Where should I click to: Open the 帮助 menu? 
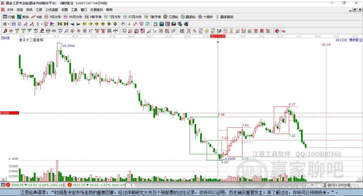[x=109, y=10]
